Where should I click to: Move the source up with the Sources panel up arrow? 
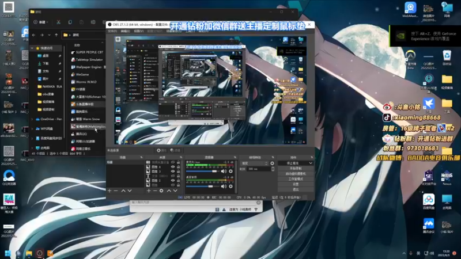click(169, 191)
